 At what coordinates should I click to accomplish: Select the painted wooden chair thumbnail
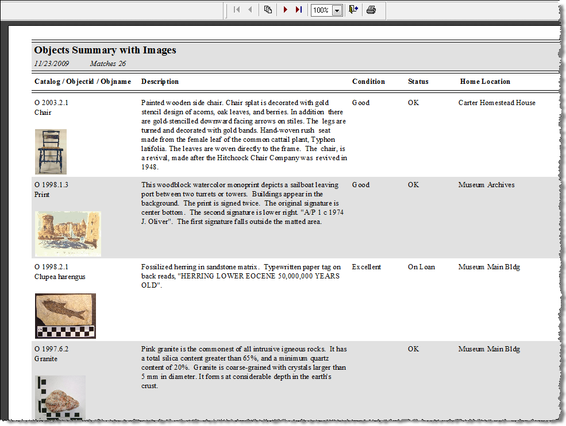coord(51,151)
